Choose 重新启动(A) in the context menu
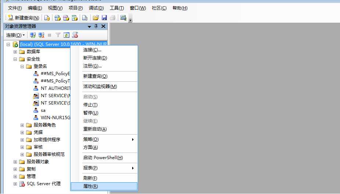Screen dimensions: 340x194 click(x=104, y=129)
